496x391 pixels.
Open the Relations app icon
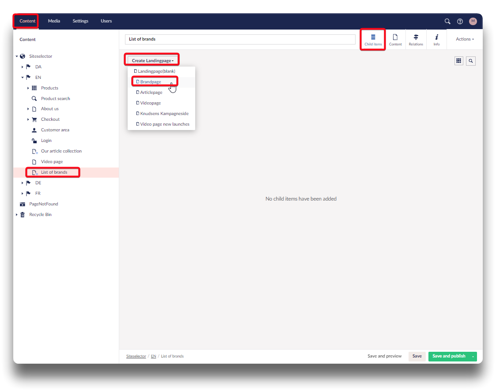(416, 39)
